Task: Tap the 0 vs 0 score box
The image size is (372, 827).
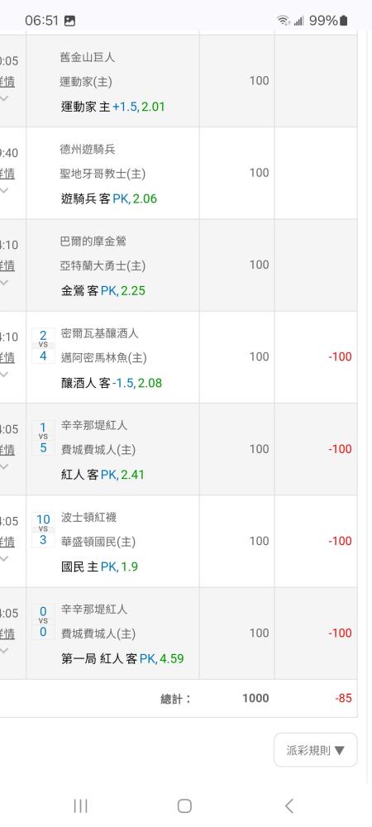Action: tap(43, 622)
